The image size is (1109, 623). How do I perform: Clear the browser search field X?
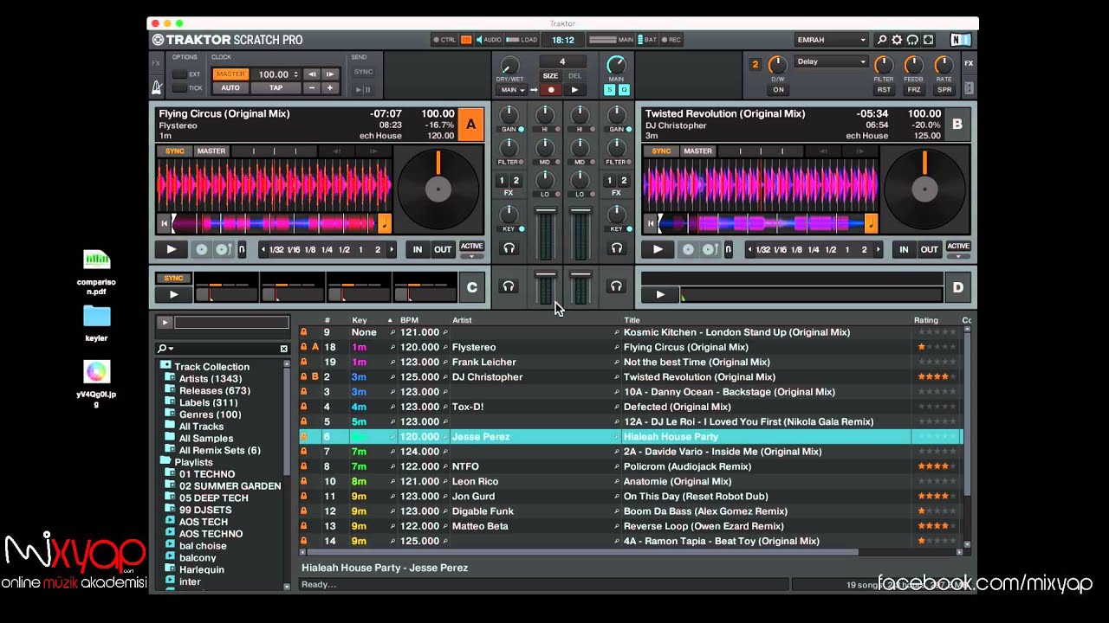point(283,349)
